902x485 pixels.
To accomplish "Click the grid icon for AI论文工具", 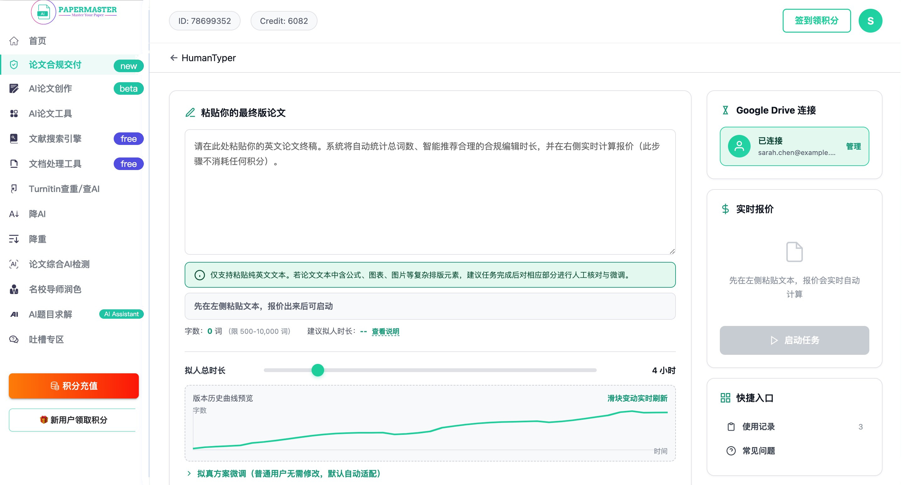I will tap(14, 114).
